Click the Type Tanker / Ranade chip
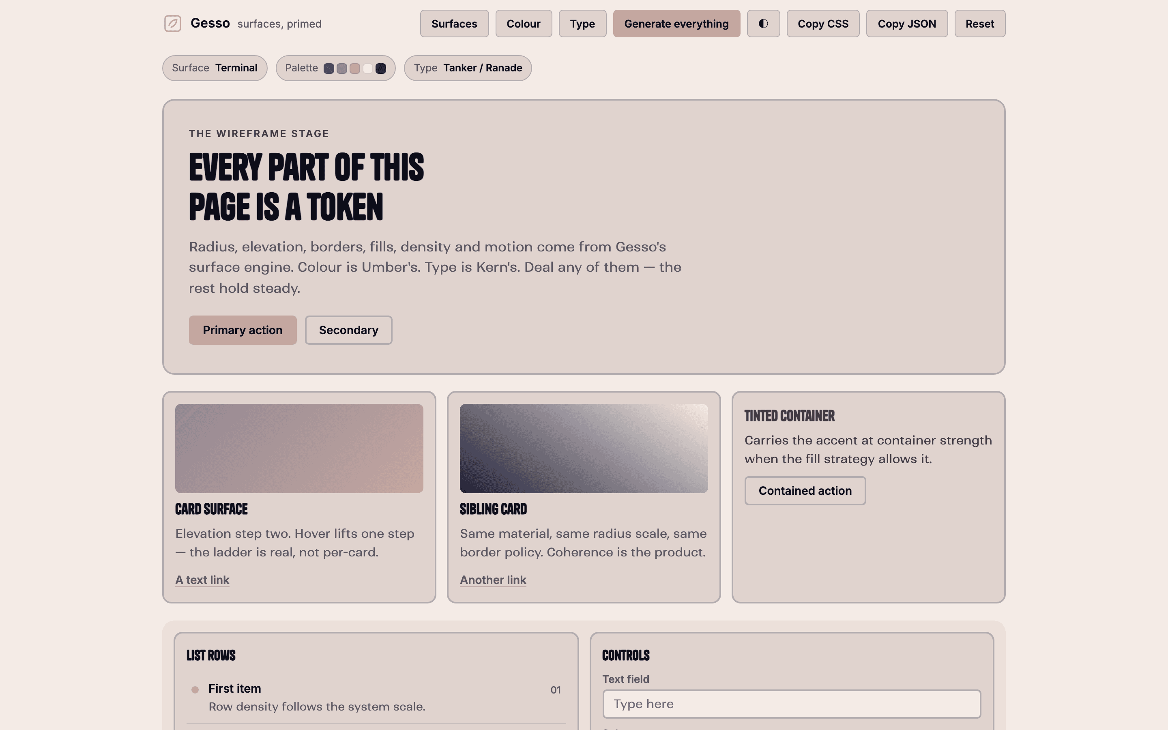This screenshot has width=1168, height=730. pyautogui.click(x=468, y=68)
